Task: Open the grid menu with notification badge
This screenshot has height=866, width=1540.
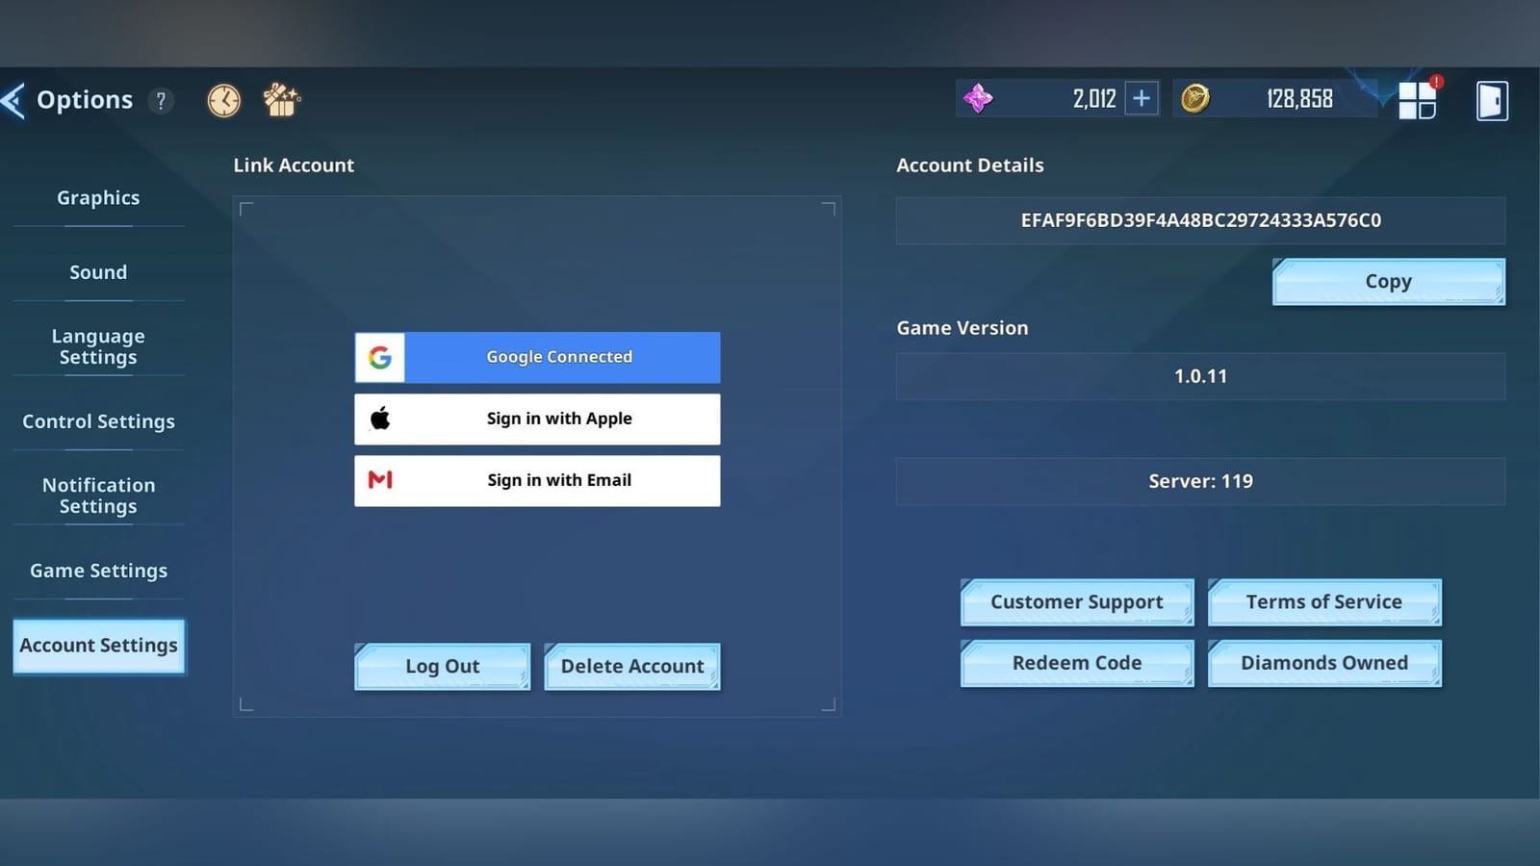Action: [x=1417, y=99]
